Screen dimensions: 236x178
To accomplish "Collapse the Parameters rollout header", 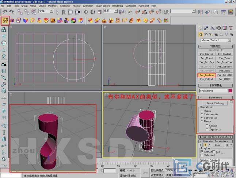I will pyautogui.click(x=216, y=97).
